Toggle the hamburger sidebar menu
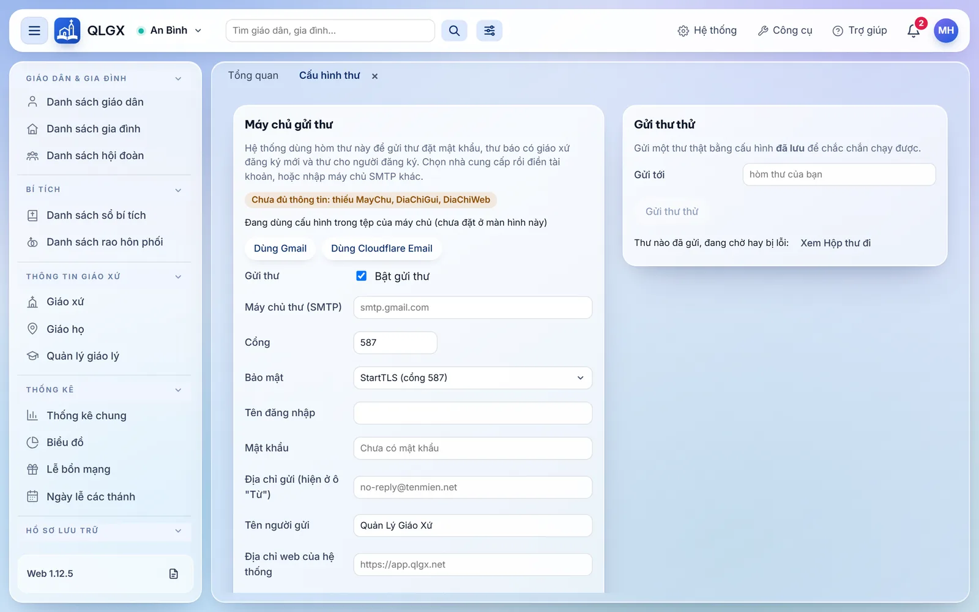This screenshot has width=979, height=612. coord(34,31)
